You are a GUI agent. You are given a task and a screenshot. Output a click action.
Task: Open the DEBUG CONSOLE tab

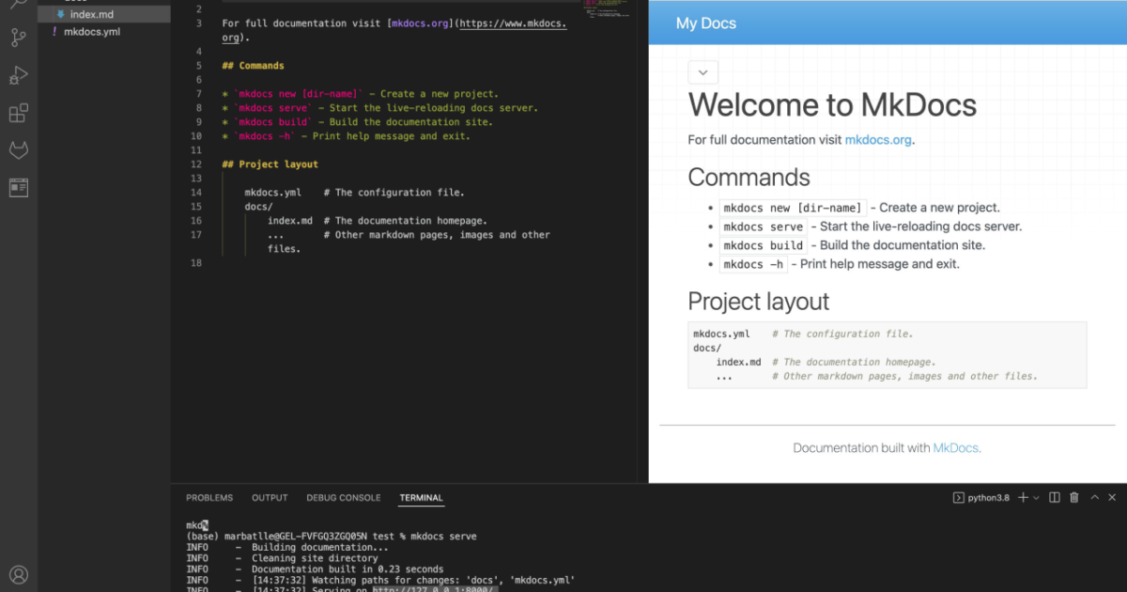344,498
